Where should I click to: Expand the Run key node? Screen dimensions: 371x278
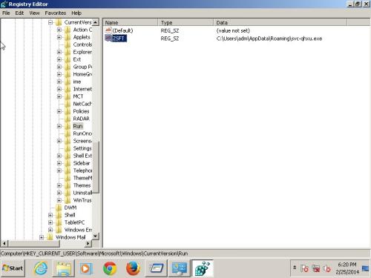tap(59, 126)
